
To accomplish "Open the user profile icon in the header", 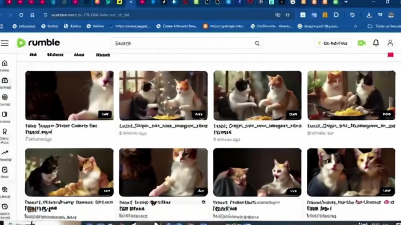I will tap(390, 43).
